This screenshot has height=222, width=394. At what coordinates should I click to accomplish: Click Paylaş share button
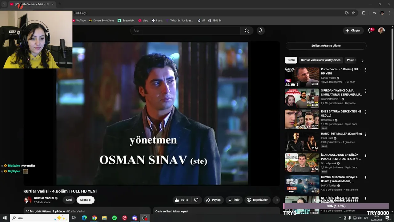tap(213, 200)
